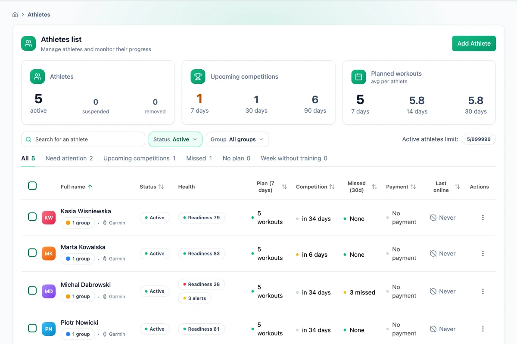This screenshot has height=344, width=517.
Task: Open the Status Active filter dropdown
Action: 175,139
